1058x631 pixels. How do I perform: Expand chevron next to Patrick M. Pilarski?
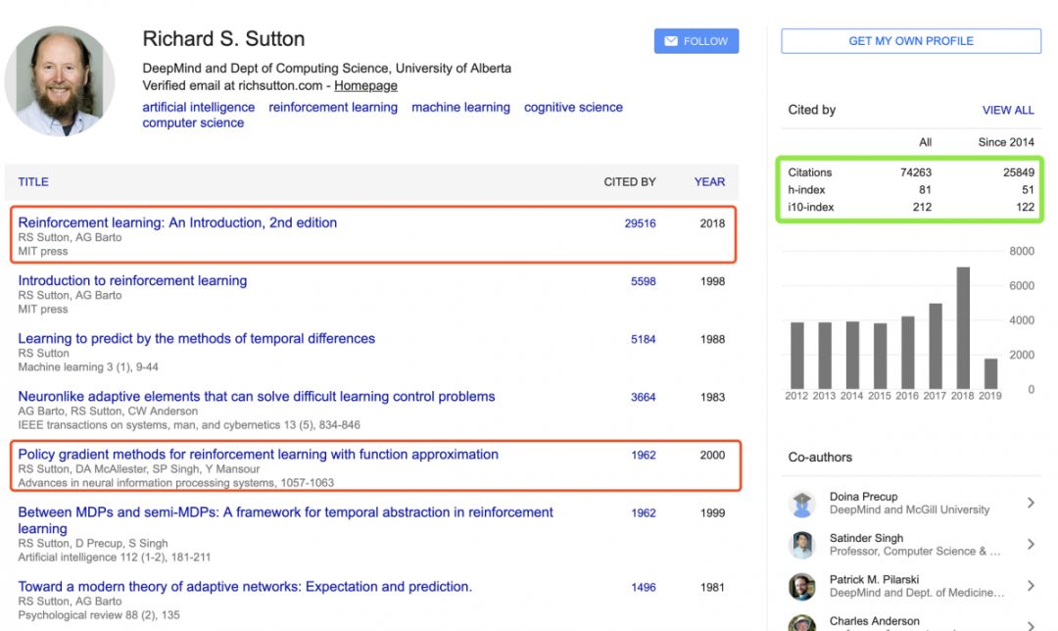point(1031,586)
